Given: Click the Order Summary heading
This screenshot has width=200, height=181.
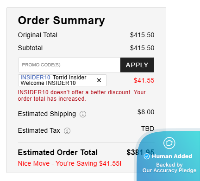Looking at the screenshot, I should coord(62,20).
